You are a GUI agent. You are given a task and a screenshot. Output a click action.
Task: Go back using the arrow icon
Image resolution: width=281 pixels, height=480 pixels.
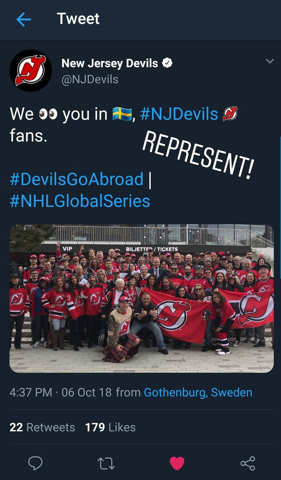tap(24, 19)
